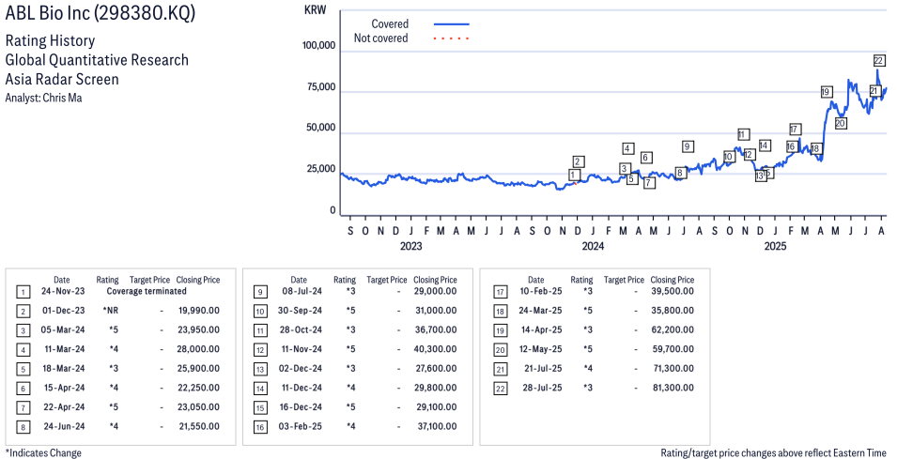897x459 pixels.
Task: Click the 2023 year label
Action: [x=410, y=246]
